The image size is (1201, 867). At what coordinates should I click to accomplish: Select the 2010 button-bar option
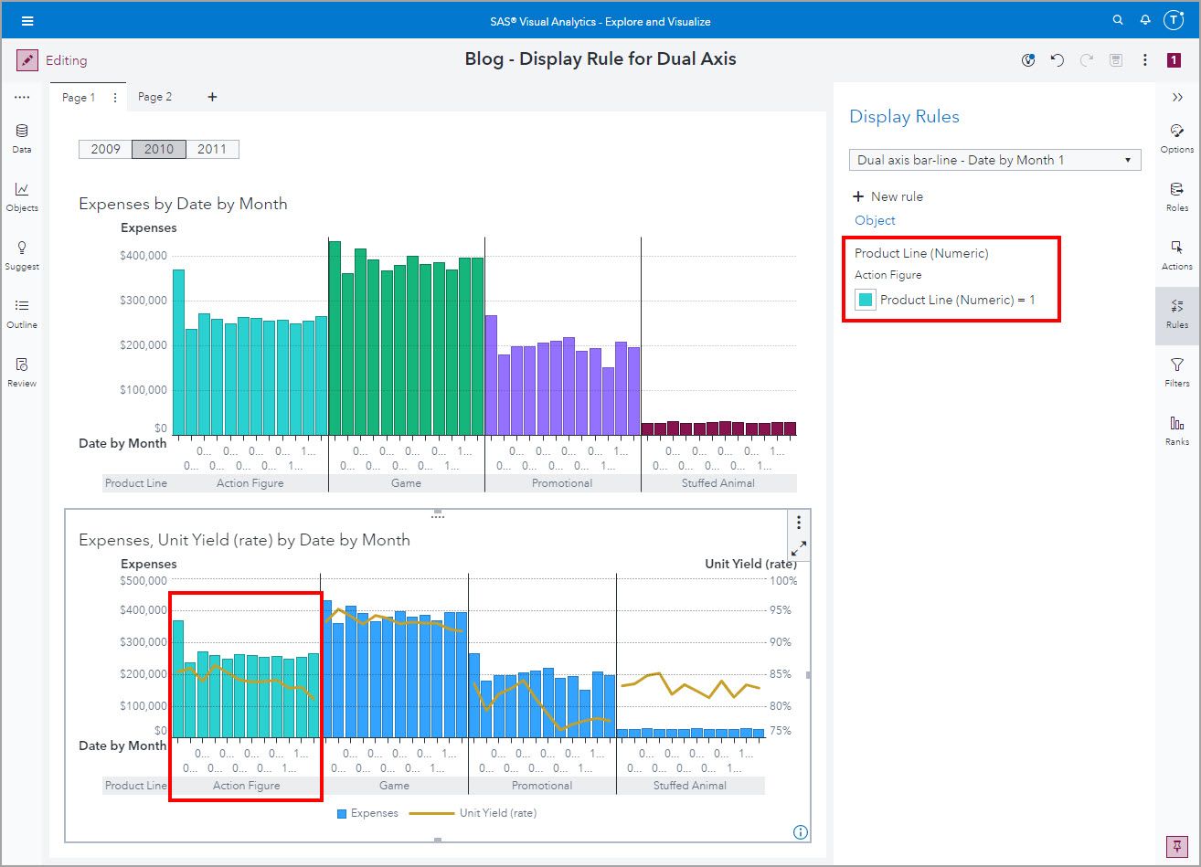point(158,149)
